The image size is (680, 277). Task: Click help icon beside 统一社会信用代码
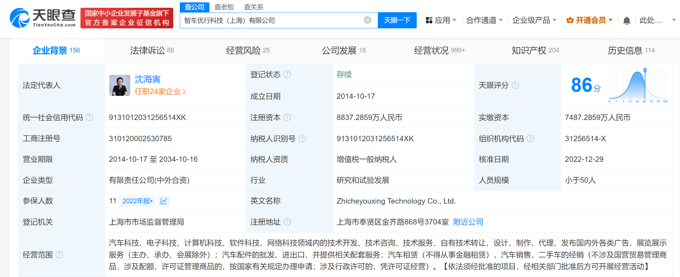89,117
